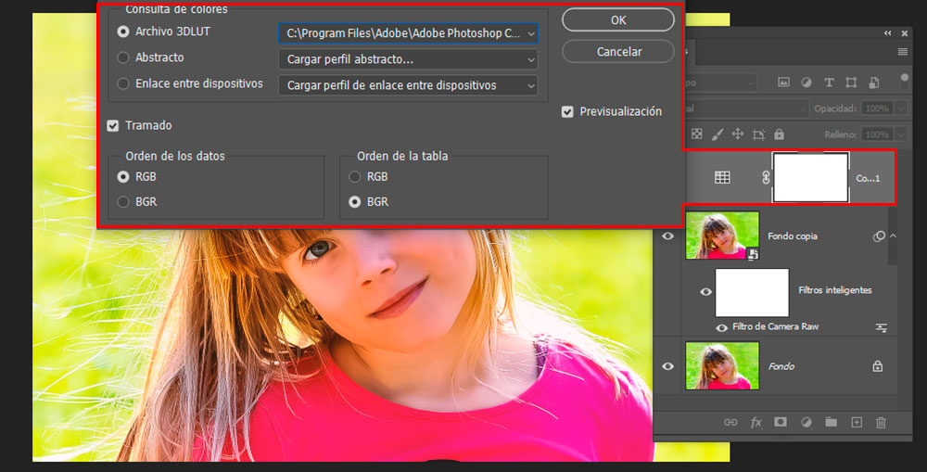Viewport: 927px width, 472px height.
Task: Click the Filtros inteligentes label
Action: coord(835,290)
